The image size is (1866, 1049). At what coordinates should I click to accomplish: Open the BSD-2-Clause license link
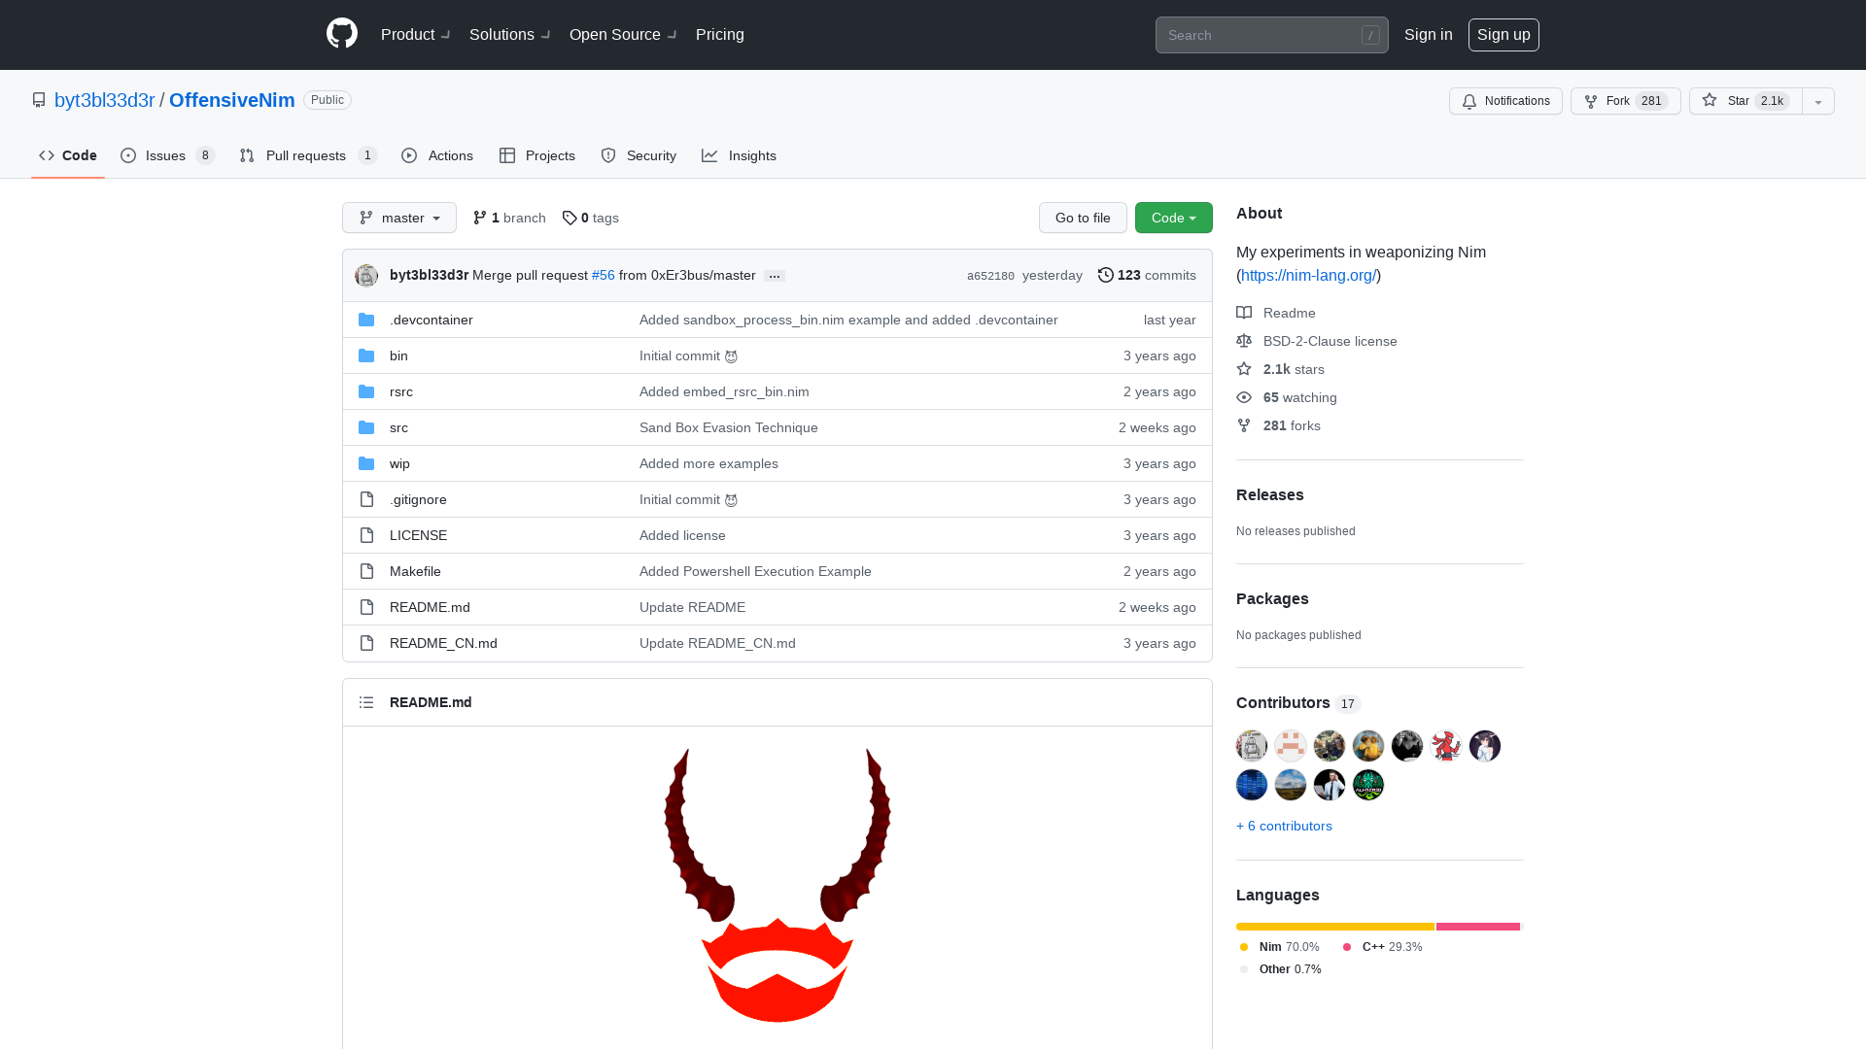point(1330,341)
